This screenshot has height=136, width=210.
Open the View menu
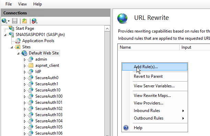[x=22, y=4]
